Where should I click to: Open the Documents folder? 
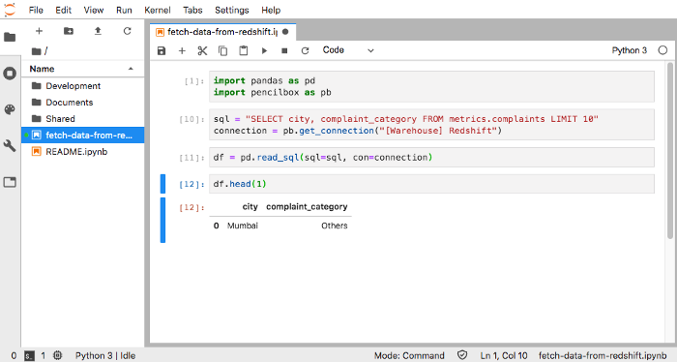[x=83, y=103]
